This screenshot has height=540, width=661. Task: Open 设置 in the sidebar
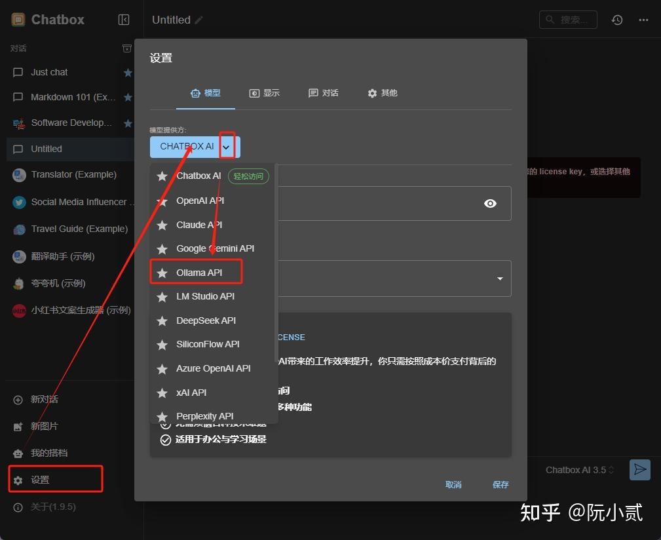click(56, 480)
